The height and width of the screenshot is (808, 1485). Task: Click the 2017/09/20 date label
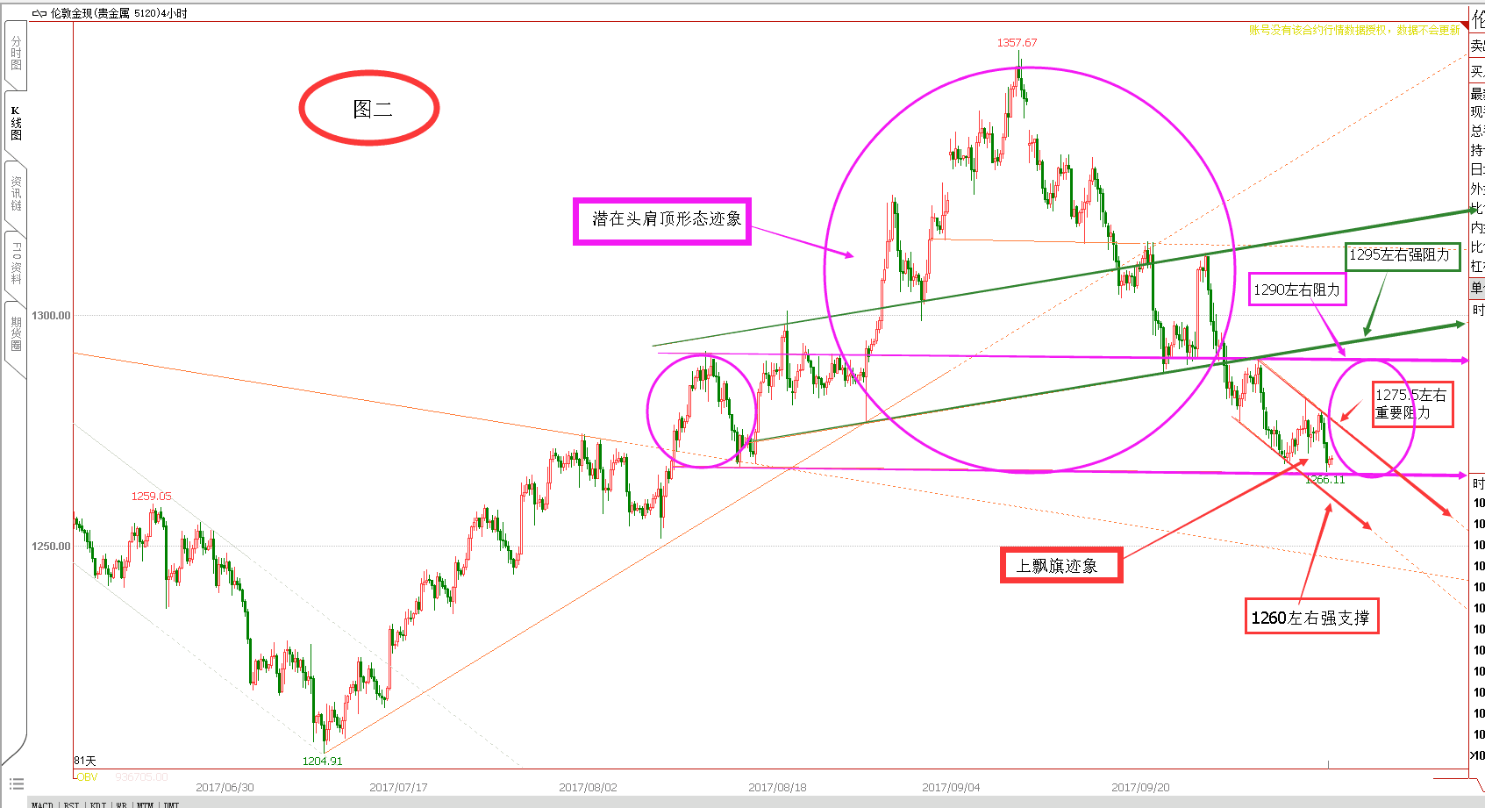pos(1140,787)
